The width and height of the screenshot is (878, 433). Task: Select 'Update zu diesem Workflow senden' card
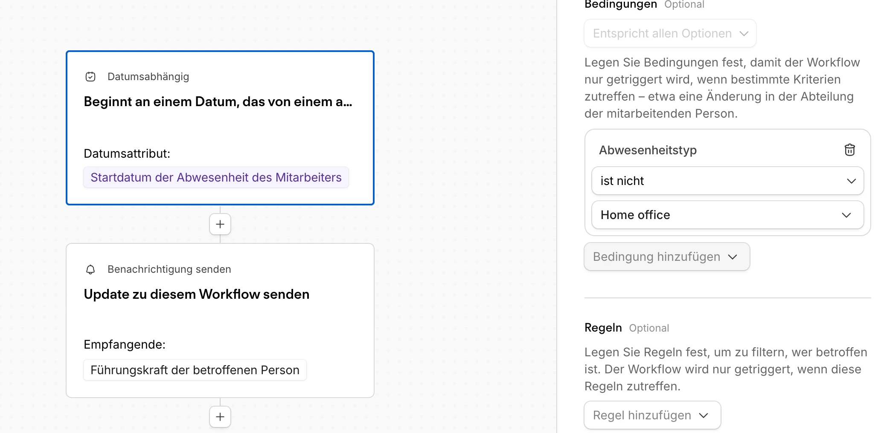[196, 294]
